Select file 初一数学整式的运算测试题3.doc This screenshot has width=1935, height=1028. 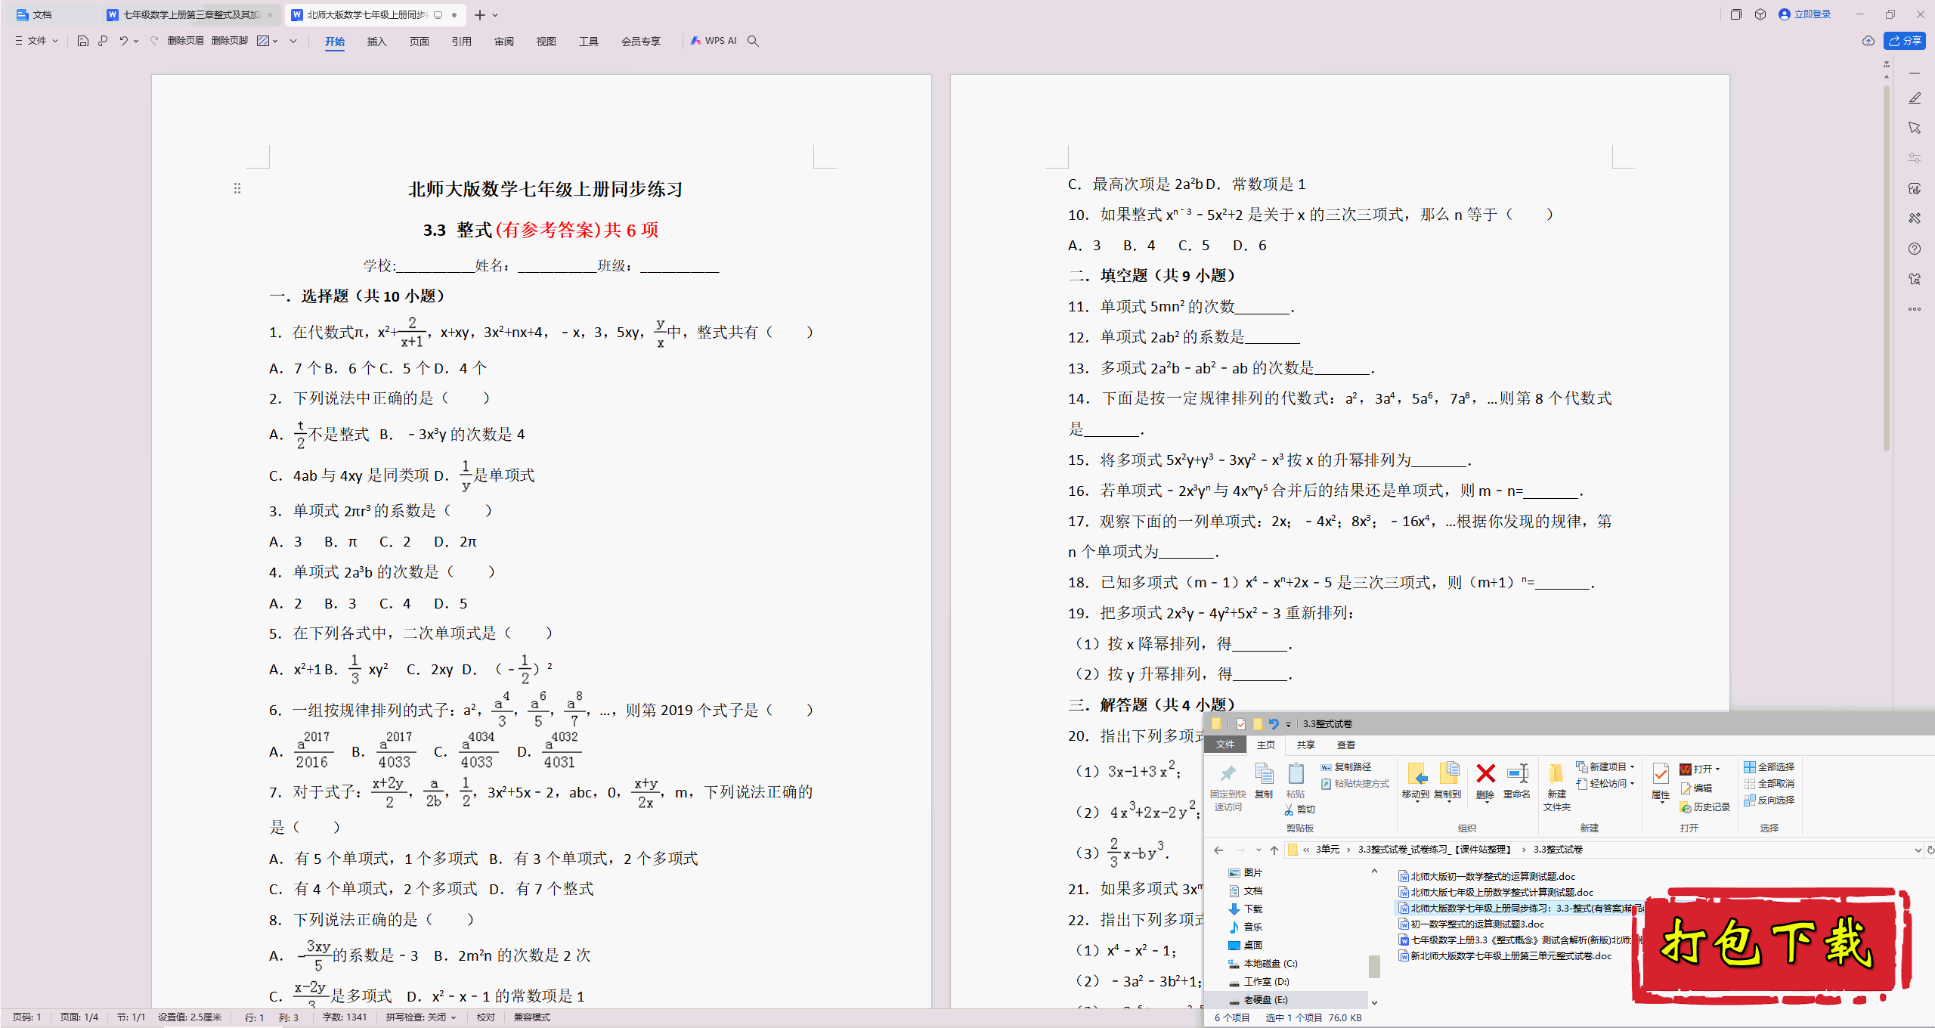pos(1472,924)
